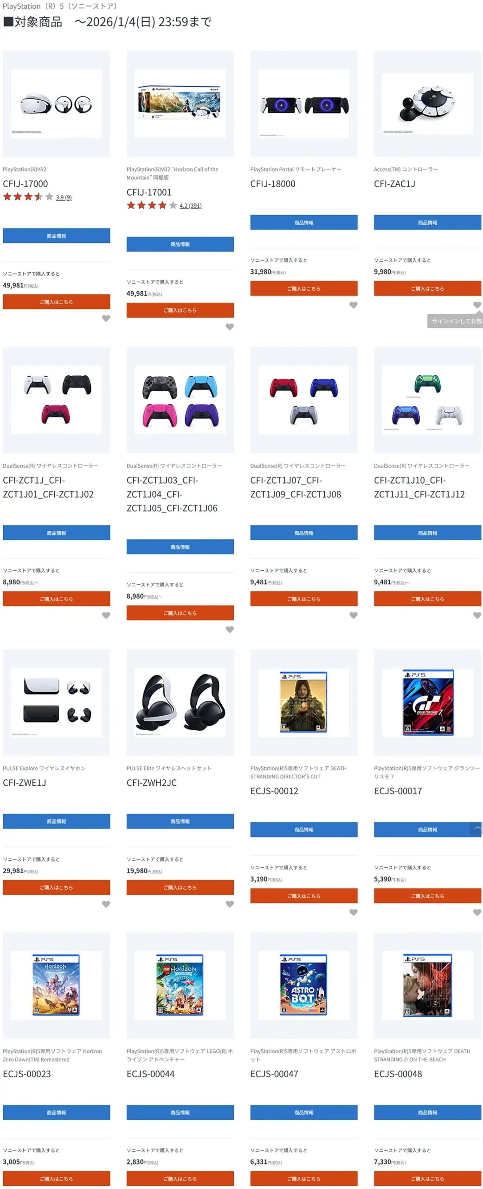Click Gran Turismo 7 cover image
Screen dimensions: 483x1189
point(428,702)
